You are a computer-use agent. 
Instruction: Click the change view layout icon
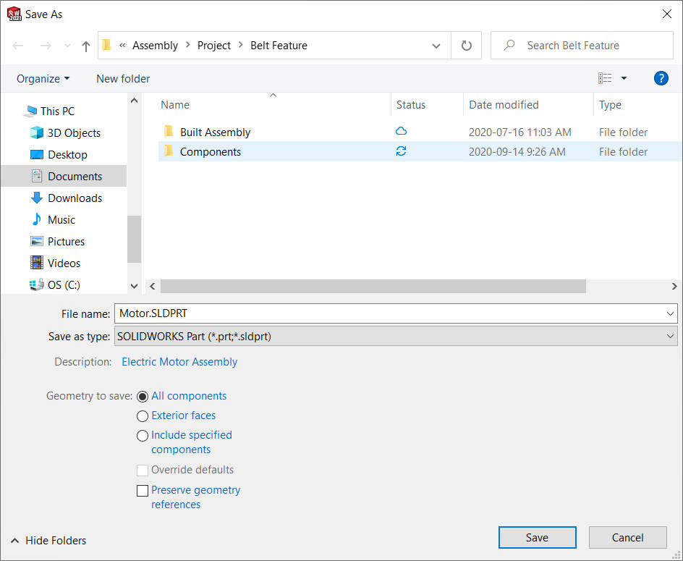(x=605, y=78)
